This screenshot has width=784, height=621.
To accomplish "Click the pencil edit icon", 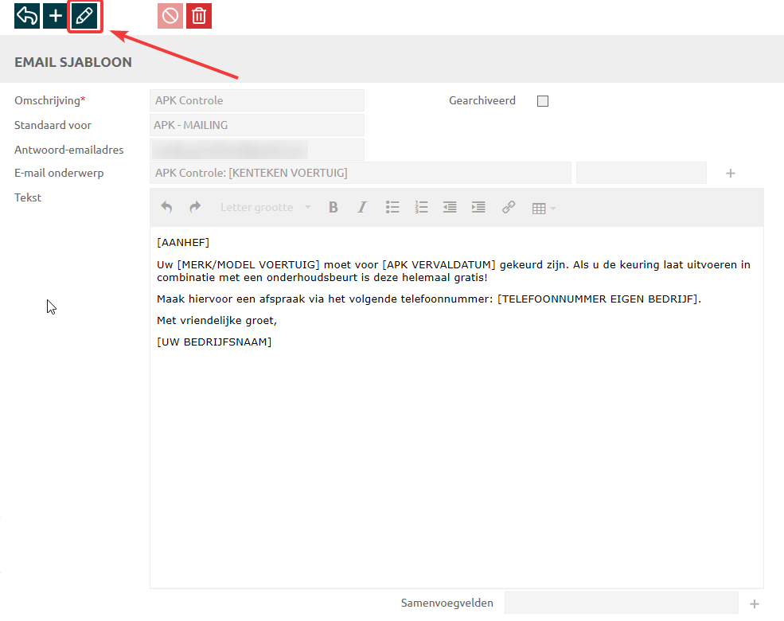I will pyautogui.click(x=84, y=16).
